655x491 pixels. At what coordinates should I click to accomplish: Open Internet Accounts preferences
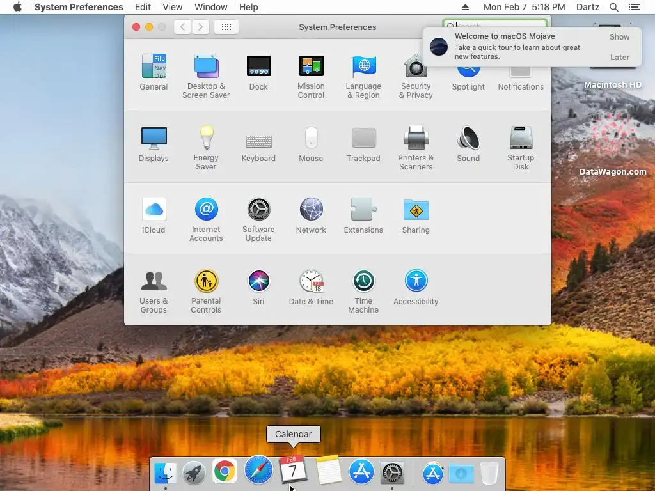click(206, 220)
